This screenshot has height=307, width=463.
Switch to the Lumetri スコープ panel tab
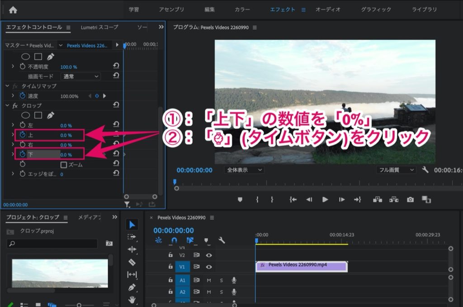click(x=99, y=27)
